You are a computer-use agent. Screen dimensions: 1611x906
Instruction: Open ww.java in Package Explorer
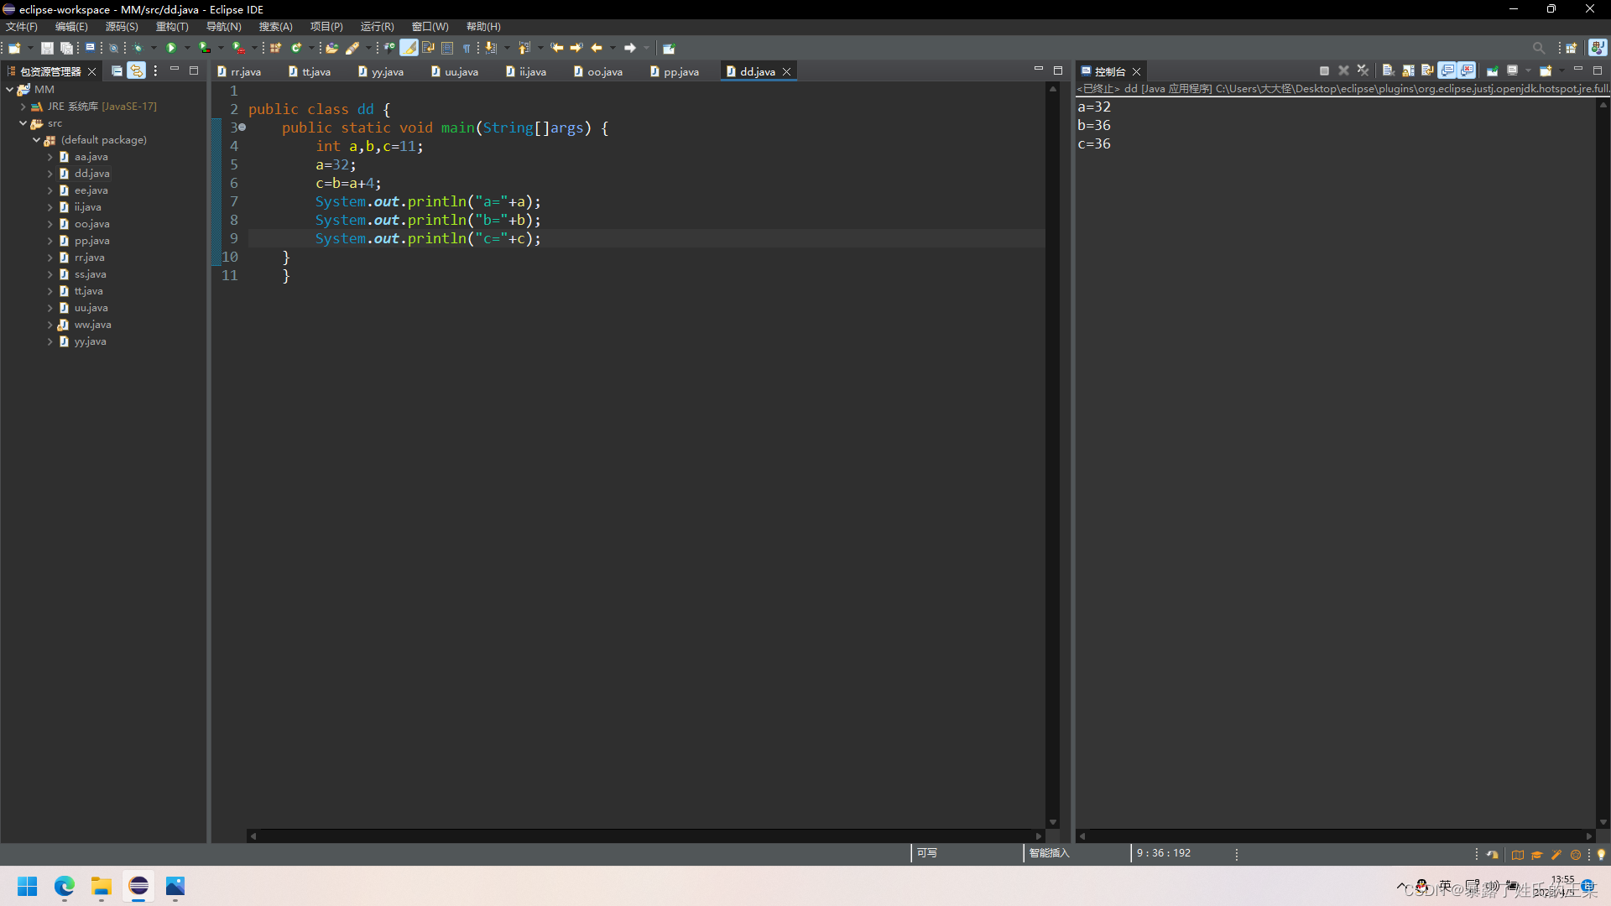pos(92,325)
